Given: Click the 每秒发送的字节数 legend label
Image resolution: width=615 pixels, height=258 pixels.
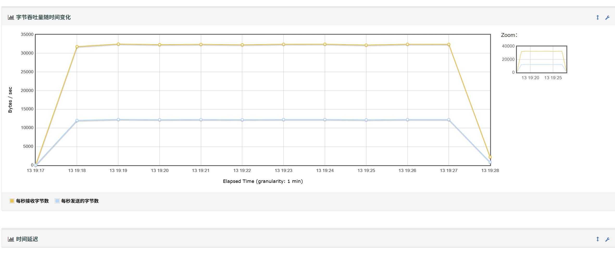Looking at the screenshot, I should pyautogui.click(x=80, y=201).
